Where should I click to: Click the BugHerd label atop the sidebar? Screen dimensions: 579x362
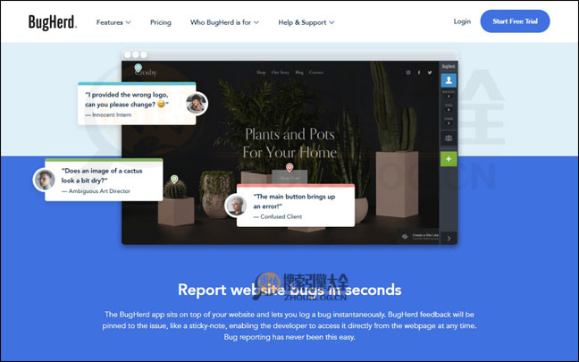[449, 66]
